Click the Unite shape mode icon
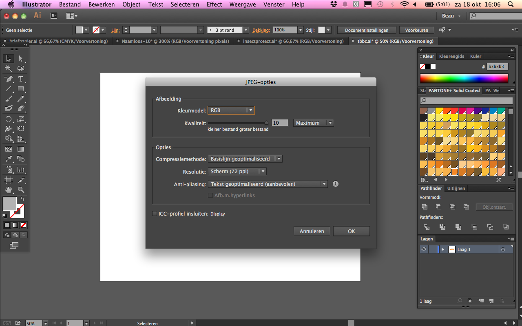522x326 pixels. pyautogui.click(x=425, y=207)
